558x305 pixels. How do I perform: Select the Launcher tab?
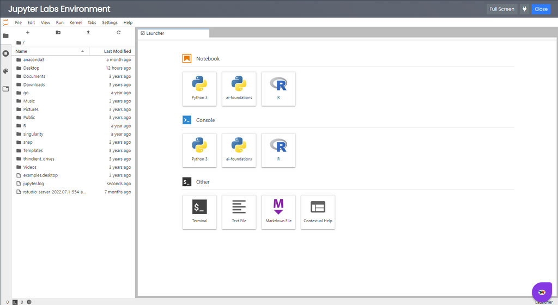pyautogui.click(x=173, y=33)
